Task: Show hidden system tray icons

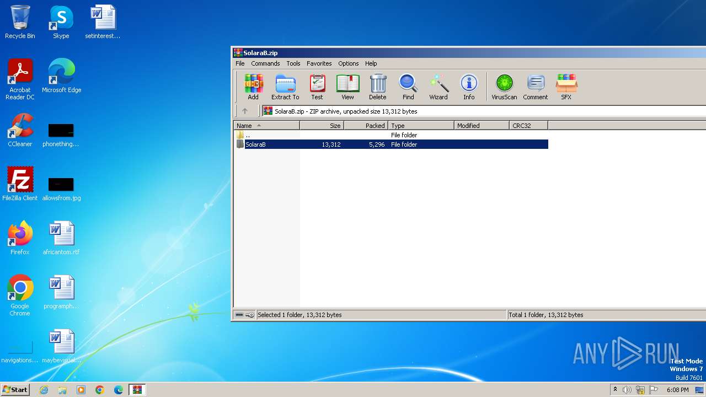Action: point(615,390)
